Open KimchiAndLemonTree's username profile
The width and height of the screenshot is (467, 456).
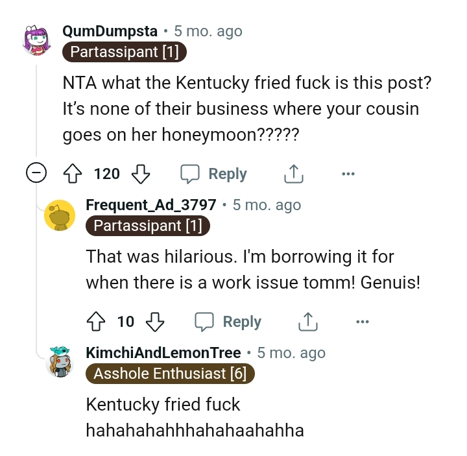click(163, 353)
